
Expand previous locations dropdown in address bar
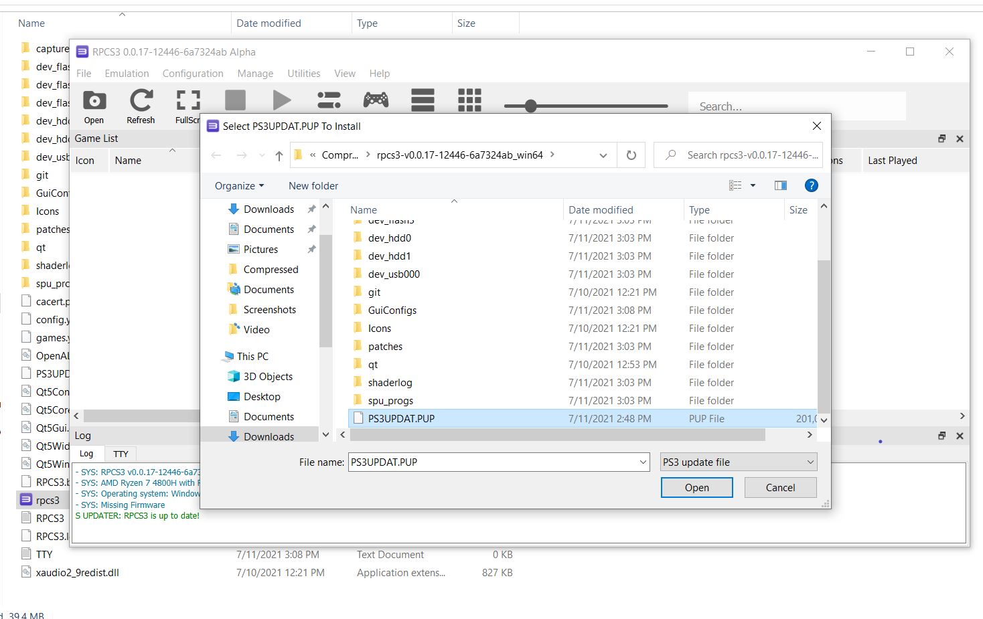coord(603,155)
